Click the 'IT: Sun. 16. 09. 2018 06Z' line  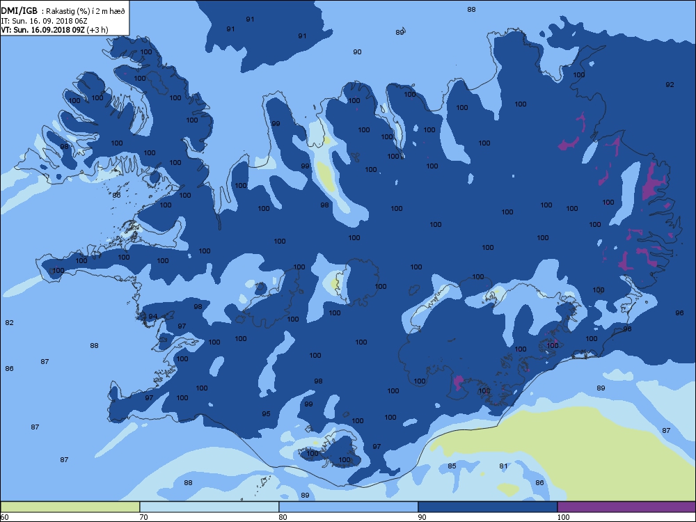(44, 21)
